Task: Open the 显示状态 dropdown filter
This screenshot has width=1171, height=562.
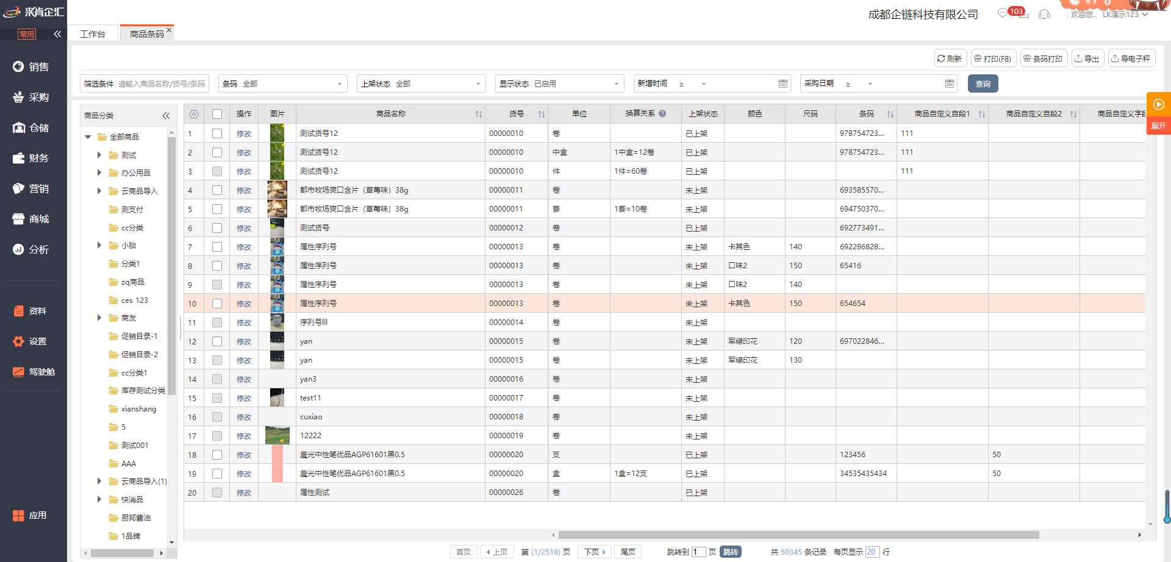Action: [559, 84]
